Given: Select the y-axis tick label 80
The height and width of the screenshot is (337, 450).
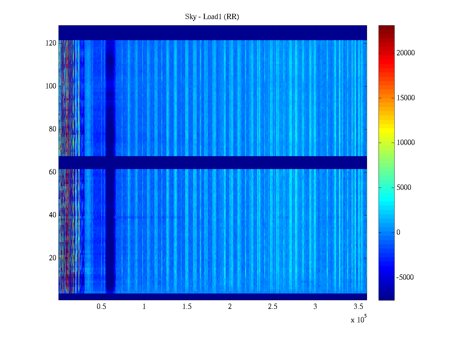Looking at the screenshot, I should click(x=53, y=129).
